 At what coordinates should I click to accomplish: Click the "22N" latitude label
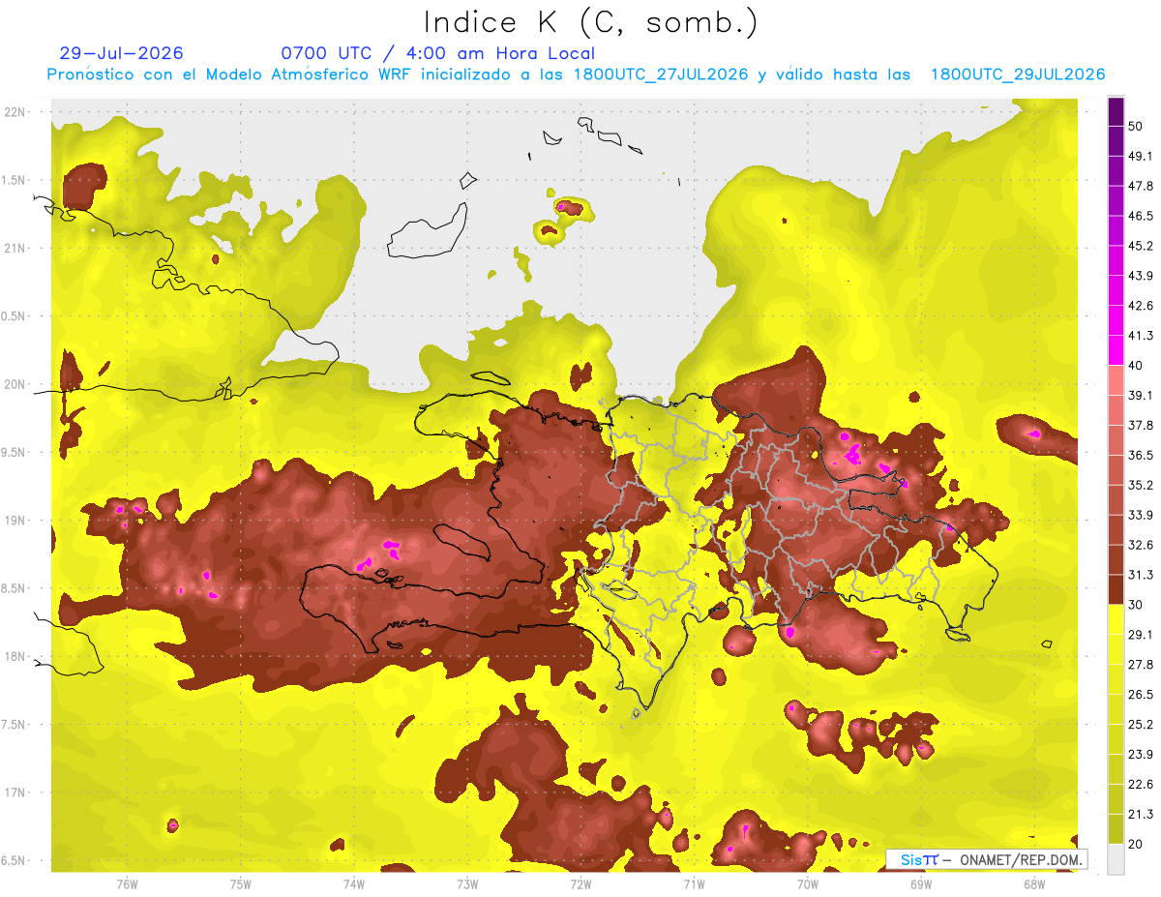pyautogui.click(x=15, y=111)
